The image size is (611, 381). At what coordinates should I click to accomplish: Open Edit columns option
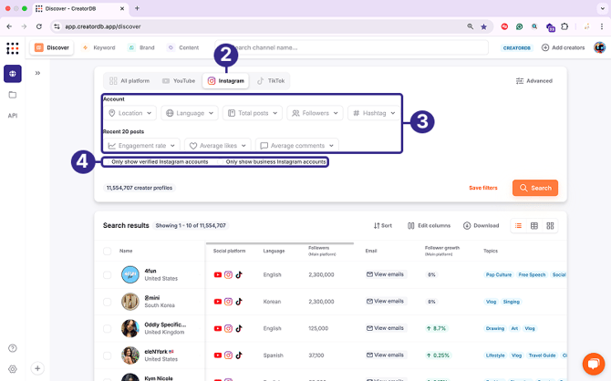[429, 225]
